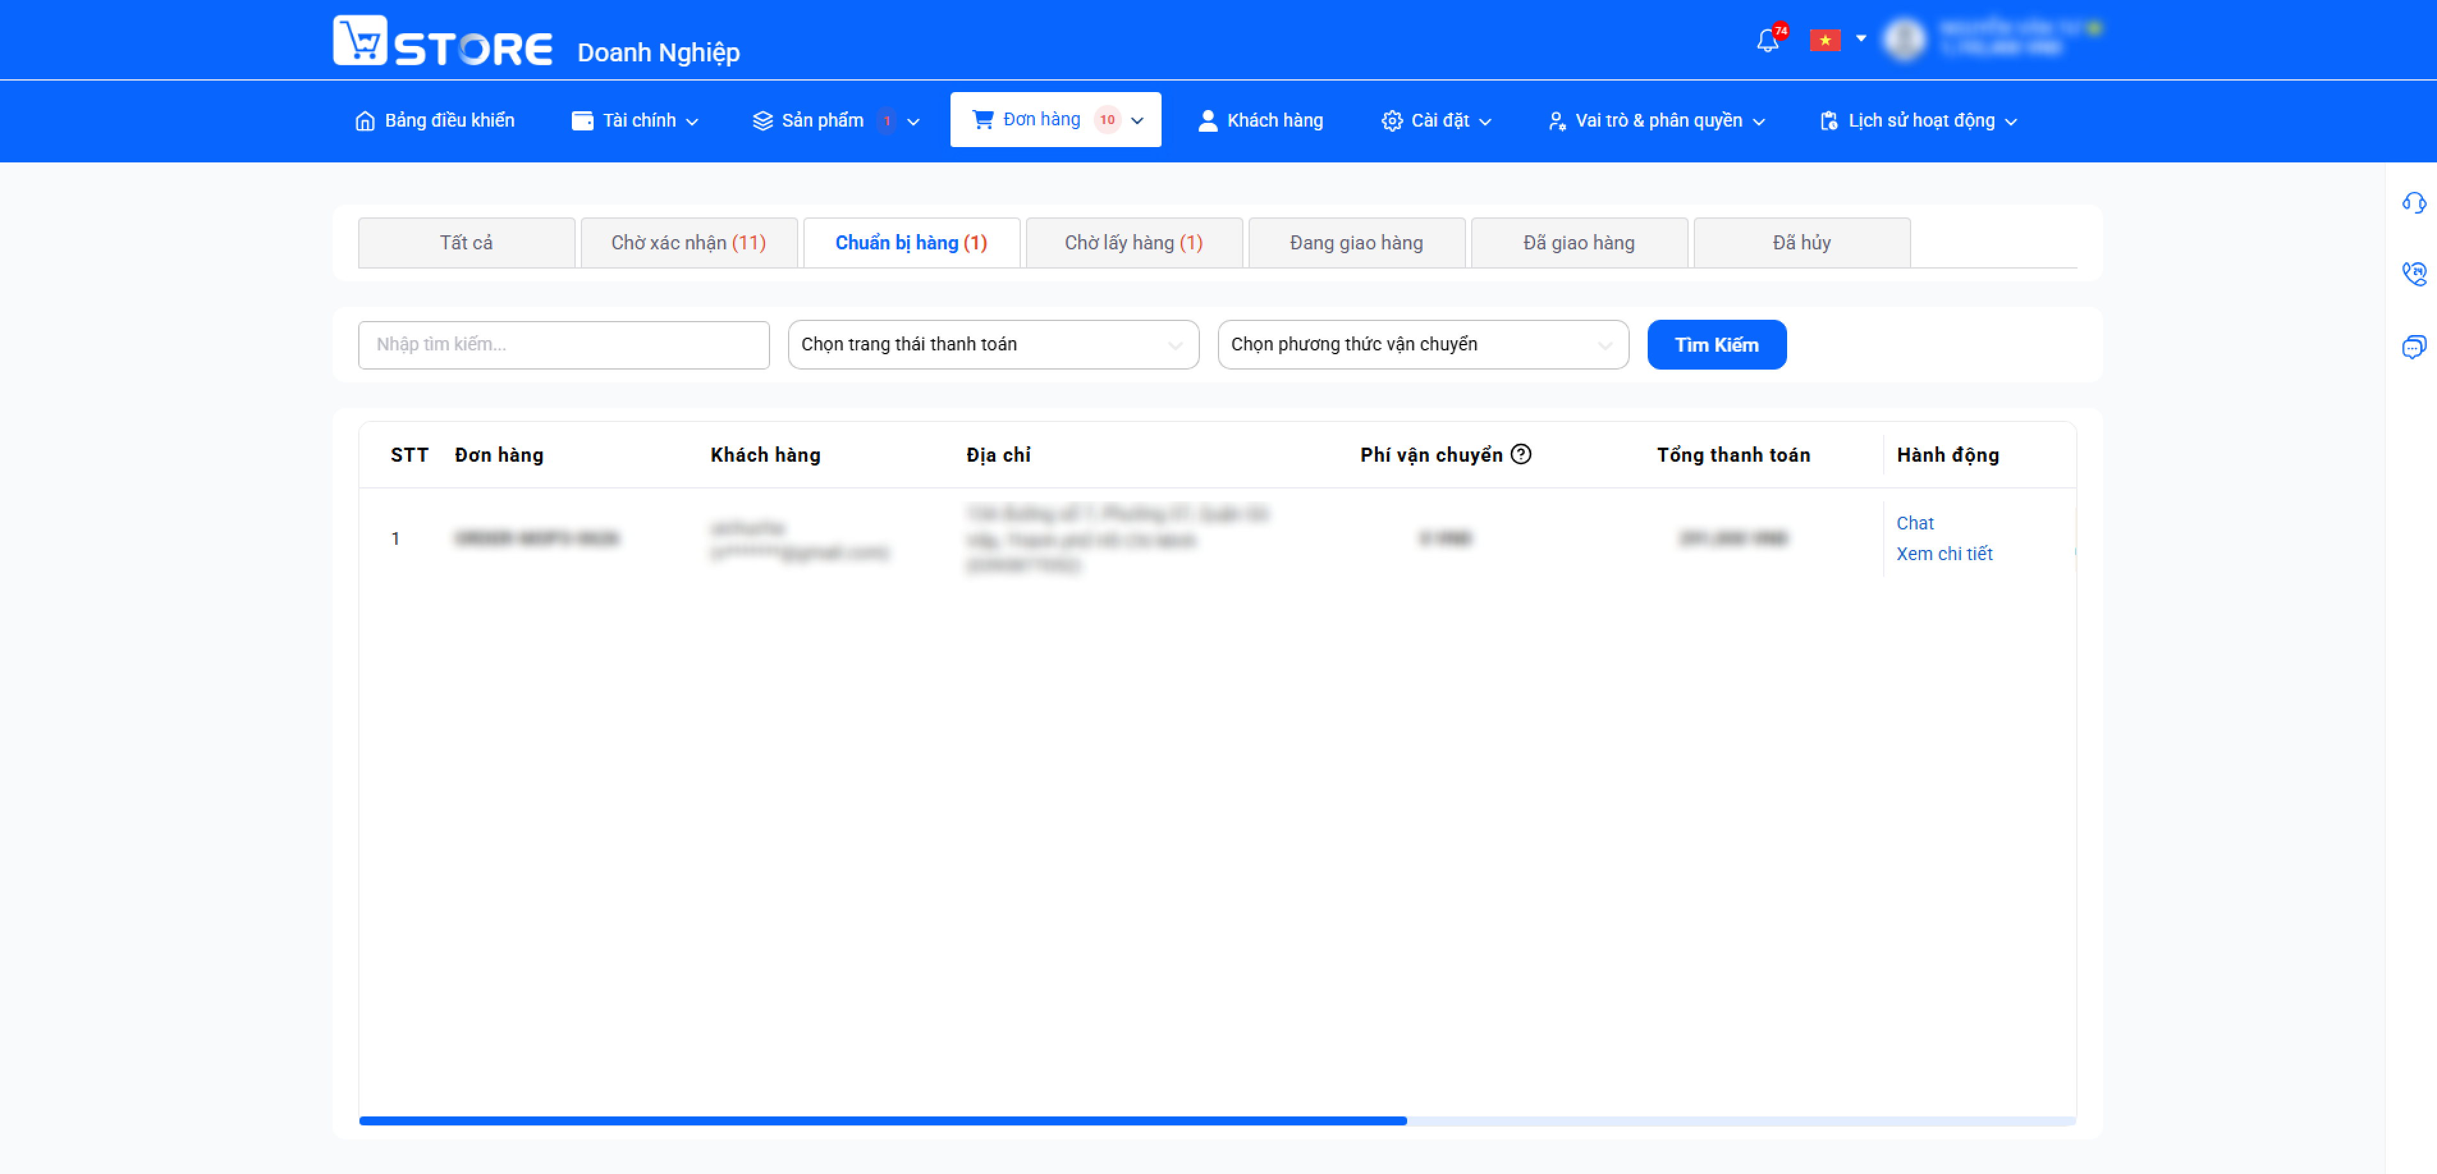This screenshot has width=2437, height=1174.
Task: Click the Vietnam flag language icon
Action: pyautogui.click(x=1825, y=40)
